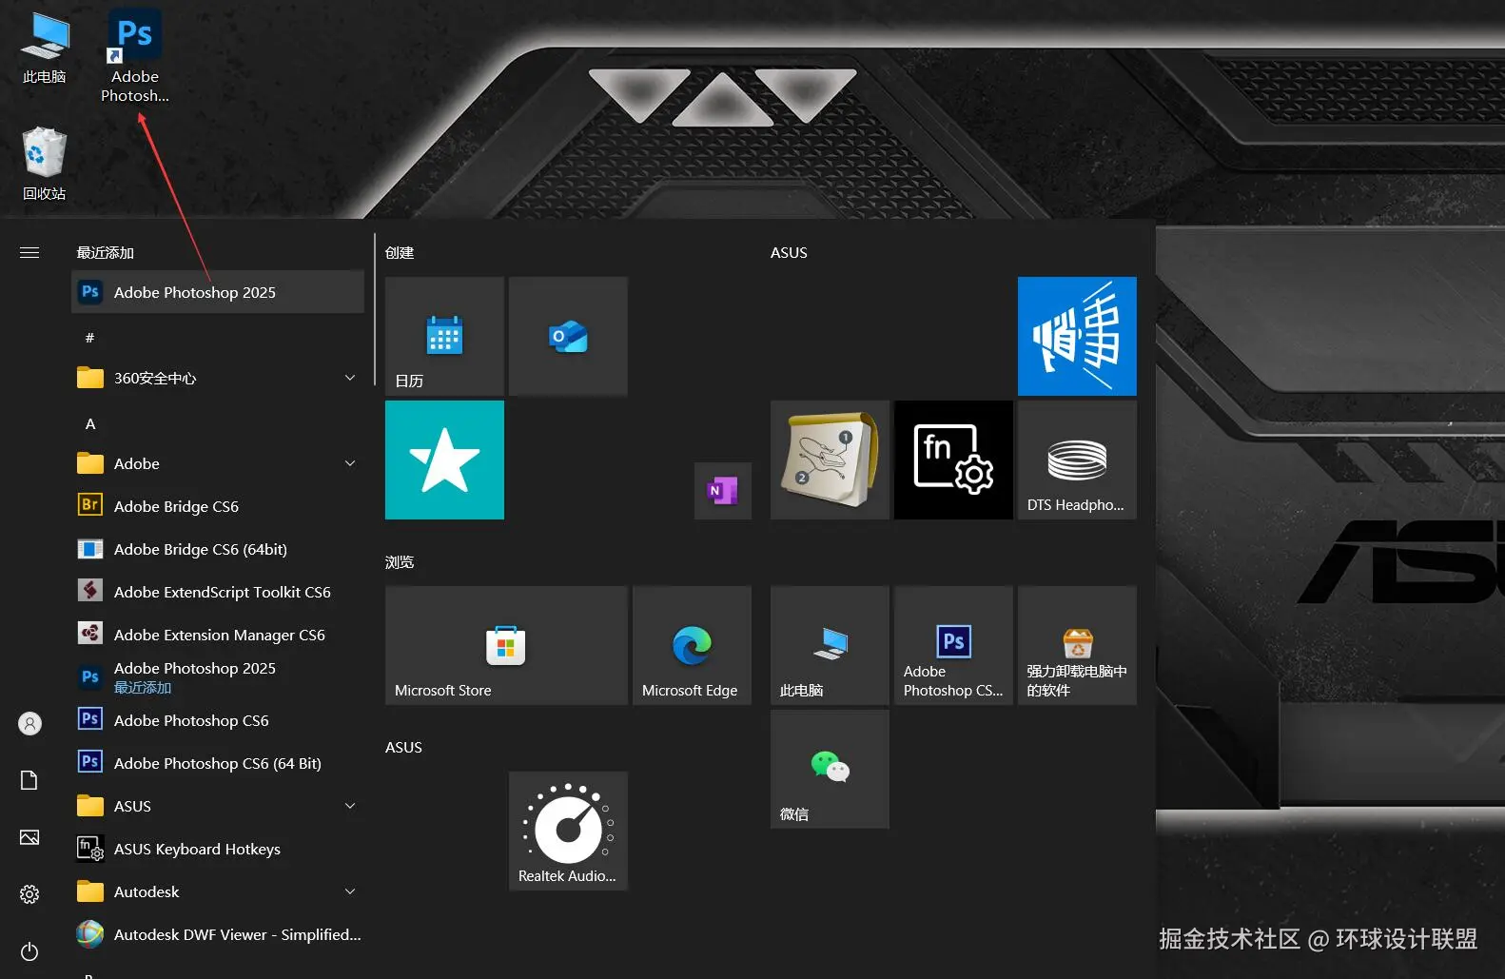Click the 创建 tile group header

[x=400, y=252]
